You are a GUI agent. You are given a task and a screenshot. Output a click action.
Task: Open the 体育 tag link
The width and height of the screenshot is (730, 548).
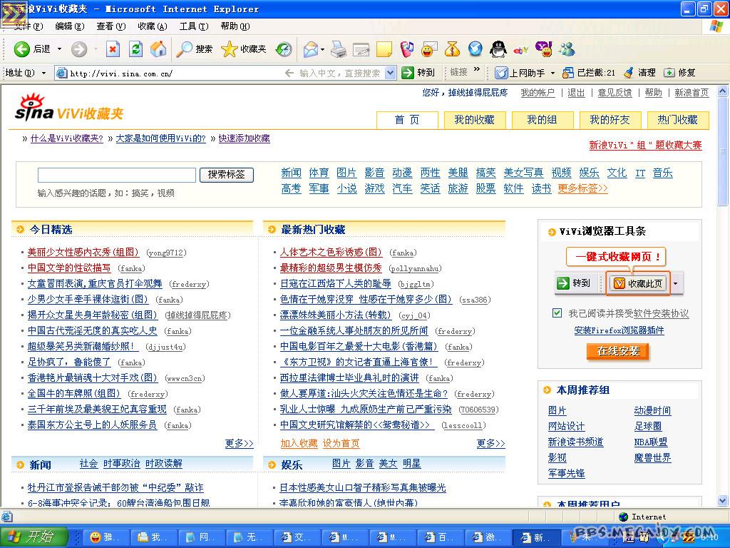(x=319, y=173)
